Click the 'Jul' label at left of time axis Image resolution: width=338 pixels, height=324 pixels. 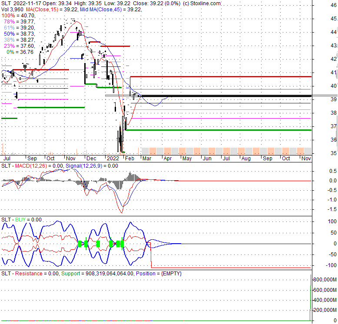7,159
